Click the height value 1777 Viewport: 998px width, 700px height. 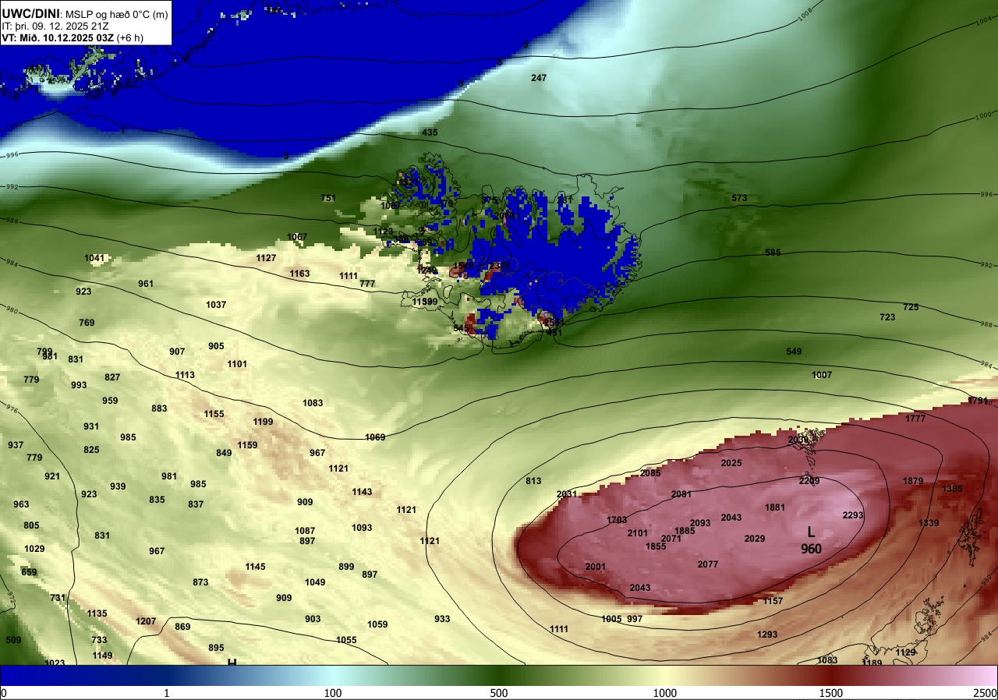(x=915, y=419)
